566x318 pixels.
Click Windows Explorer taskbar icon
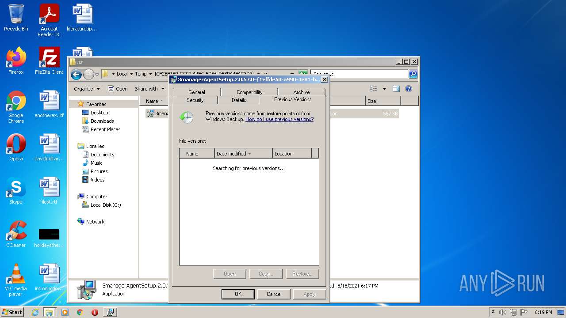point(49,312)
